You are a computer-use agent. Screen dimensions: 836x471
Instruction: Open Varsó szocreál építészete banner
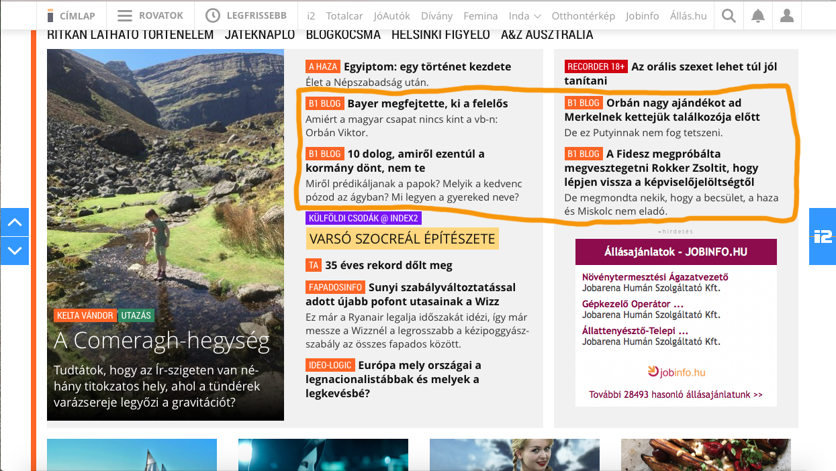pos(402,239)
